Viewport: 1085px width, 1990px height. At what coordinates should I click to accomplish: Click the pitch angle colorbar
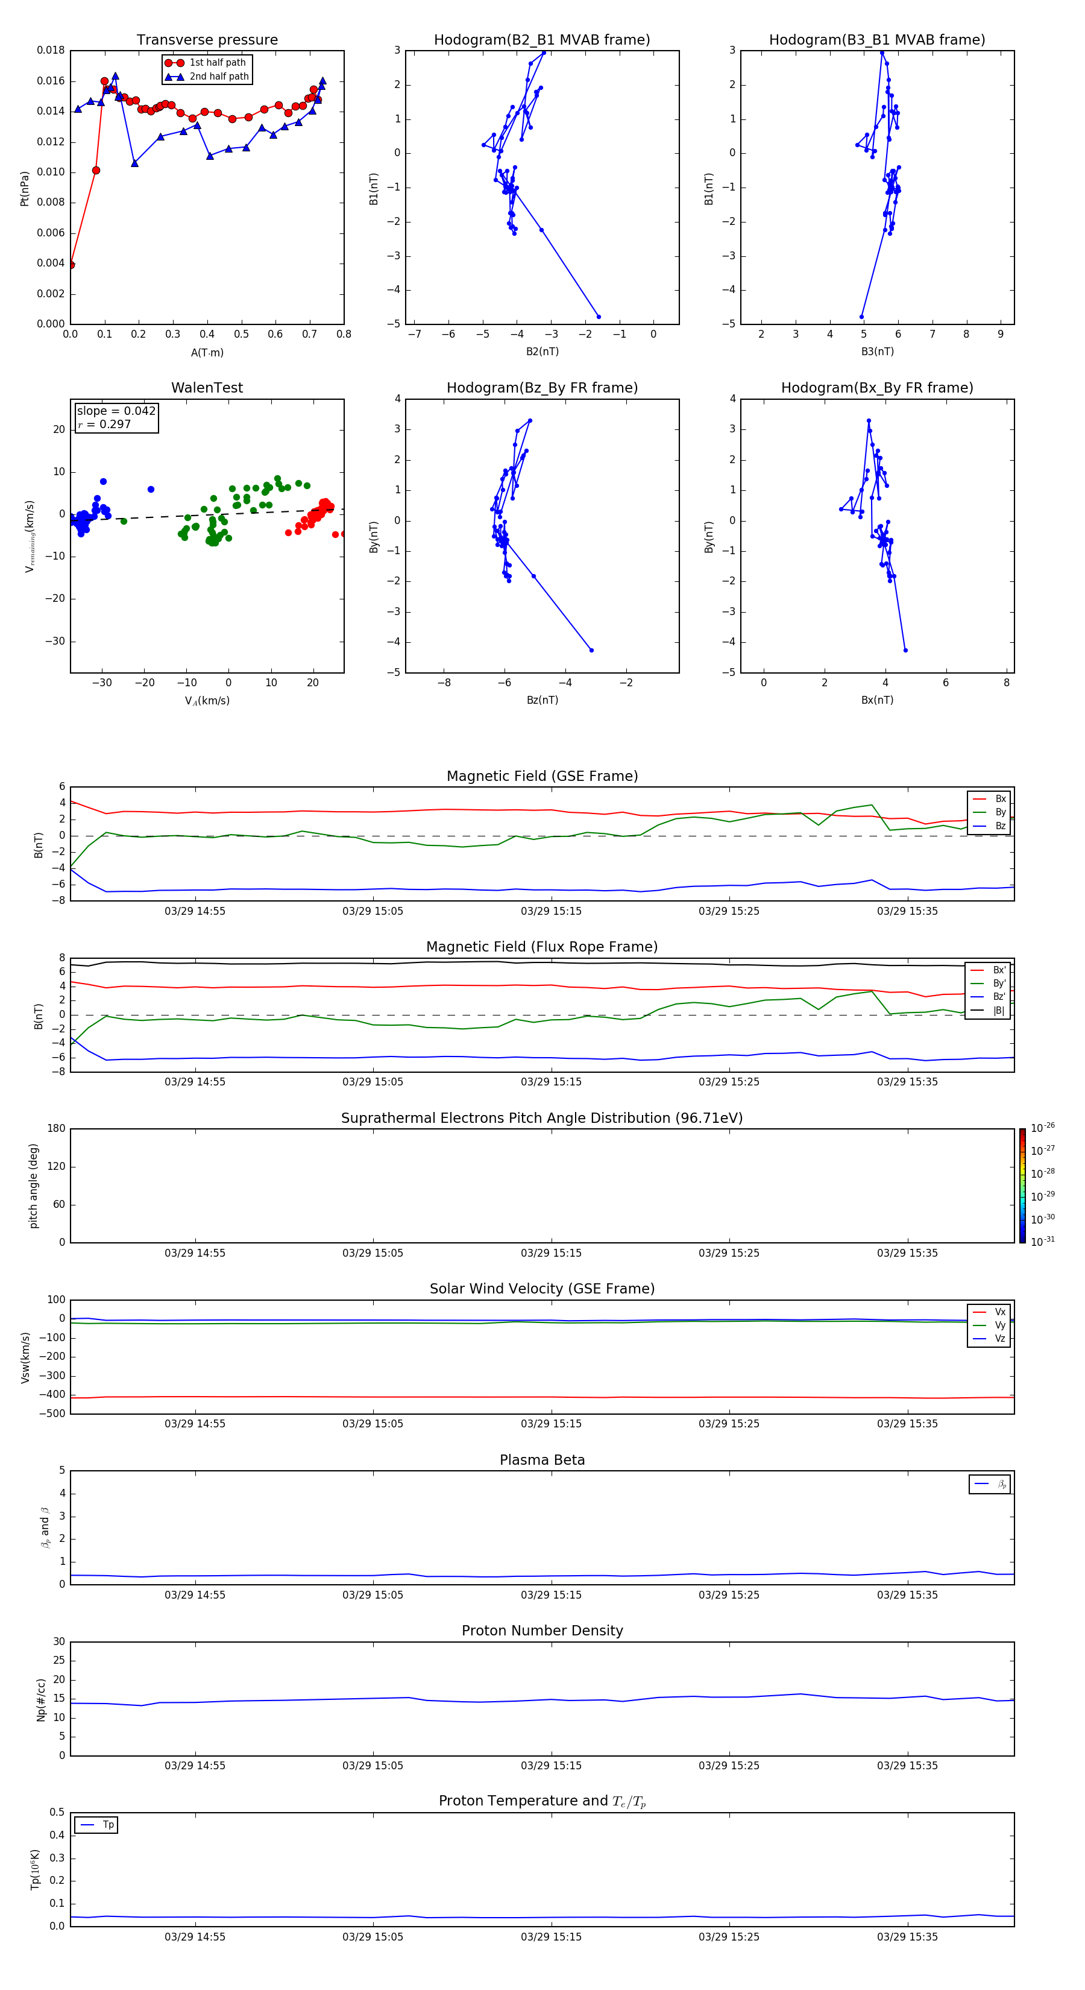pos(1022,1186)
